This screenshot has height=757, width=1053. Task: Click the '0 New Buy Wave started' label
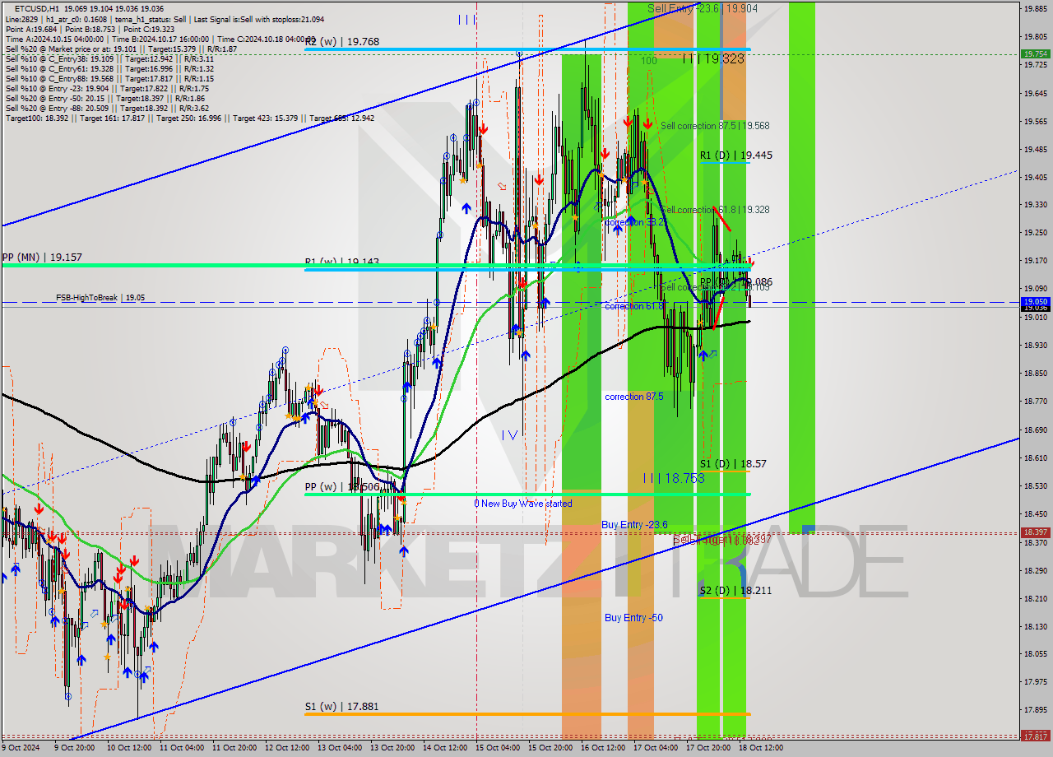click(x=523, y=504)
